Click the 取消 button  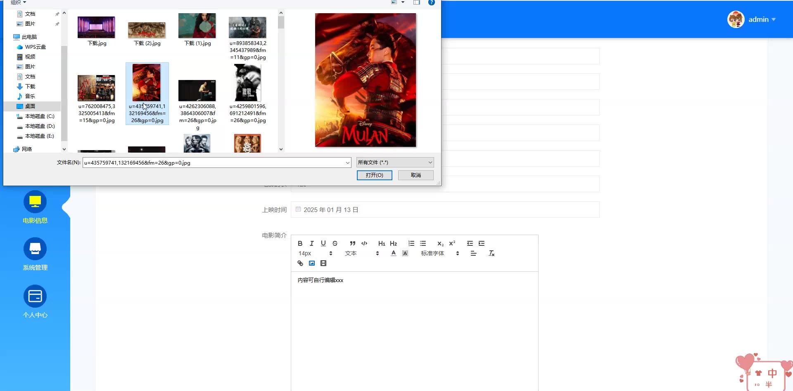coord(416,175)
